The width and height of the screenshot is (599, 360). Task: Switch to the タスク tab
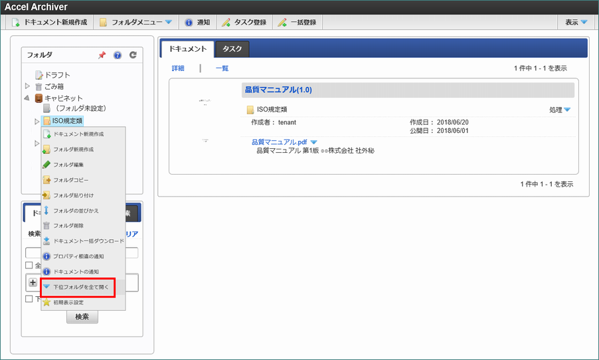tap(232, 48)
